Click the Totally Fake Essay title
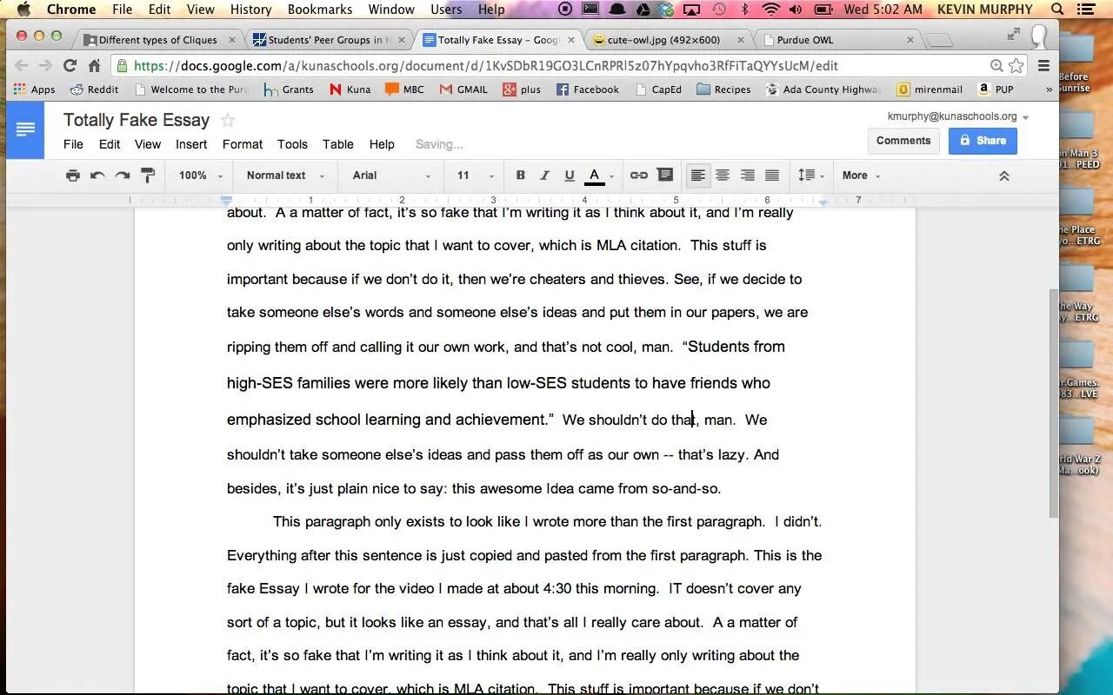Screen dimensions: 1113x695 click(x=137, y=121)
